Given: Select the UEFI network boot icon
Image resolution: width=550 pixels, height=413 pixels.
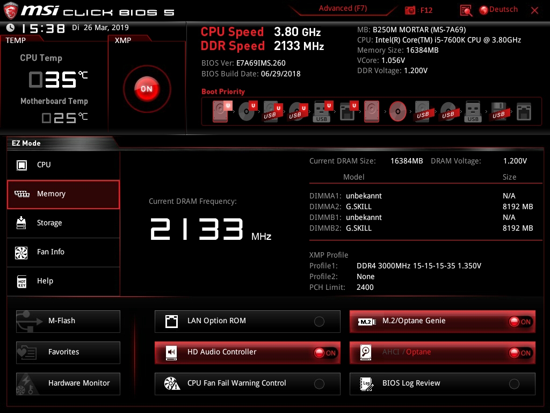Looking at the screenshot, I should coord(348,111).
